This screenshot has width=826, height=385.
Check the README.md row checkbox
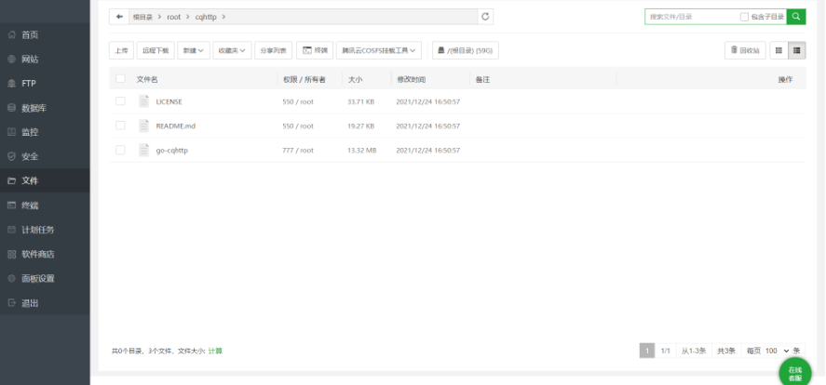[x=121, y=126]
